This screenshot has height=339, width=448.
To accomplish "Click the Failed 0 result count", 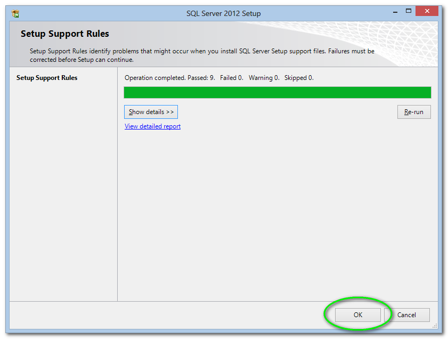I will coord(232,78).
